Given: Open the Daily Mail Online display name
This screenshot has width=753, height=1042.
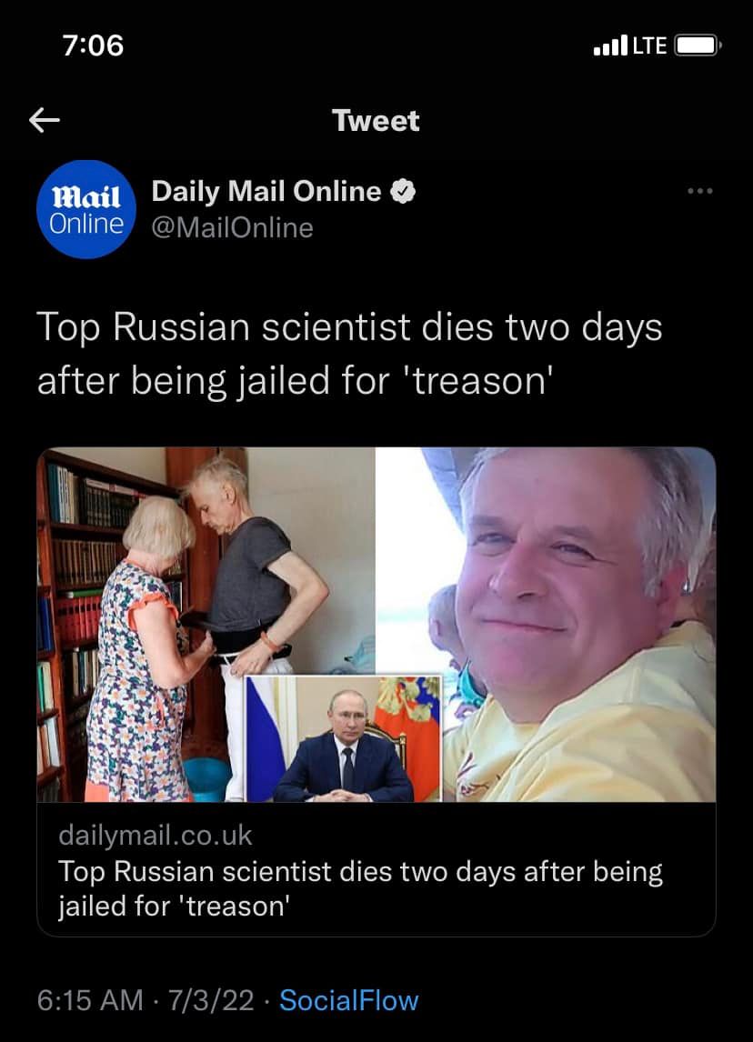Looking at the screenshot, I should pos(266,191).
